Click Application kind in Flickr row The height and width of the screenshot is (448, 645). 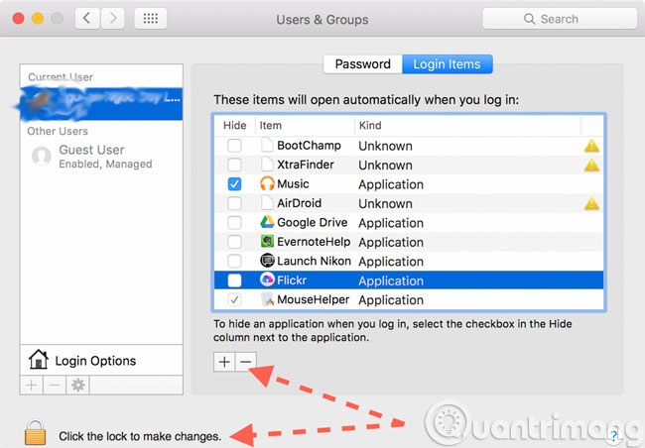click(x=391, y=280)
